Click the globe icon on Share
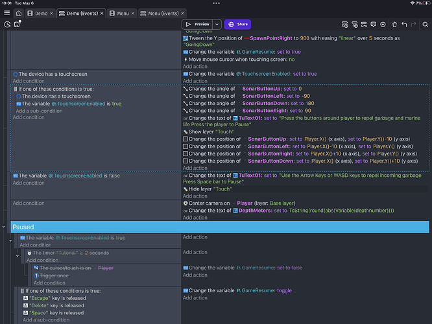Image resolution: width=432 pixels, height=324 pixels. (x=231, y=24)
